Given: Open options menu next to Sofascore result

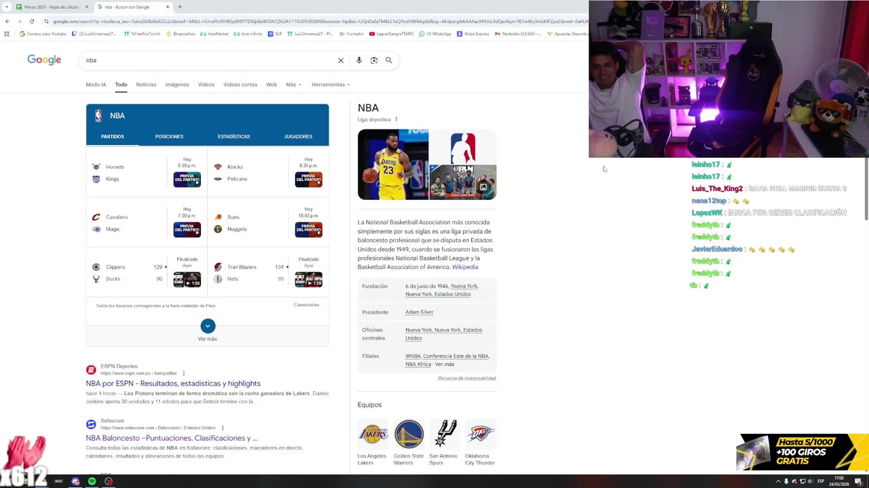Looking at the screenshot, I should (223, 428).
